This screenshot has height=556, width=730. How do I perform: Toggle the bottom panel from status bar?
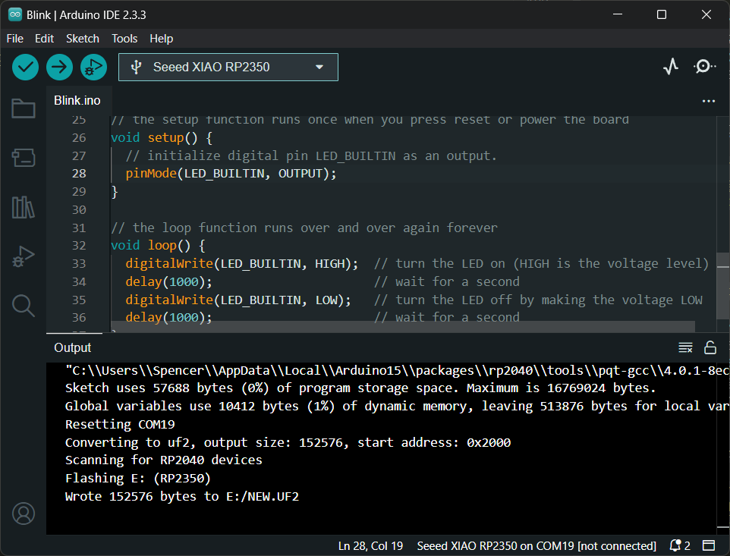709,546
